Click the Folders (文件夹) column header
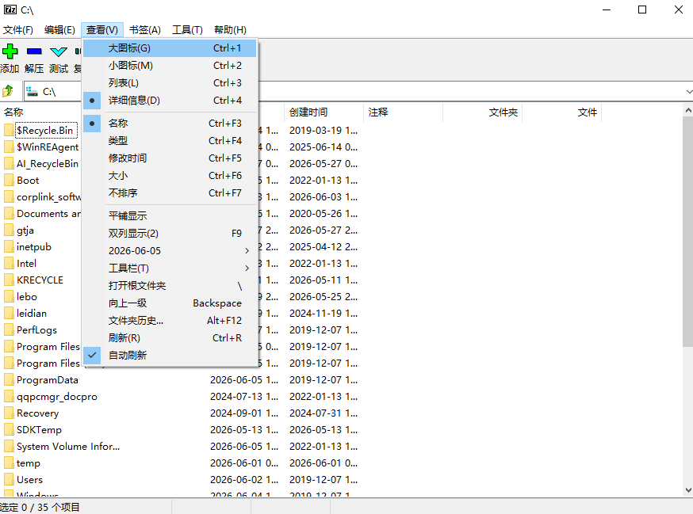693x514 pixels. click(x=483, y=112)
